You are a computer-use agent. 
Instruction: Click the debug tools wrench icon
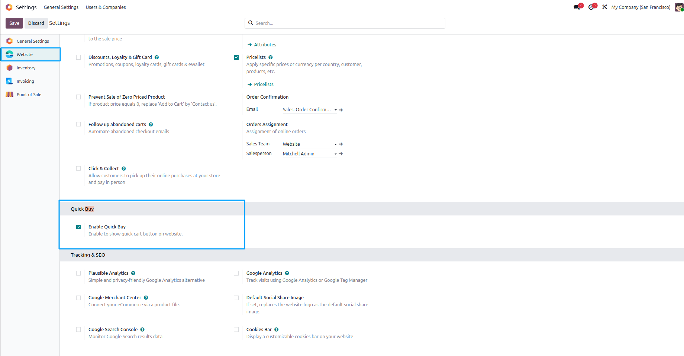pos(605,7)
